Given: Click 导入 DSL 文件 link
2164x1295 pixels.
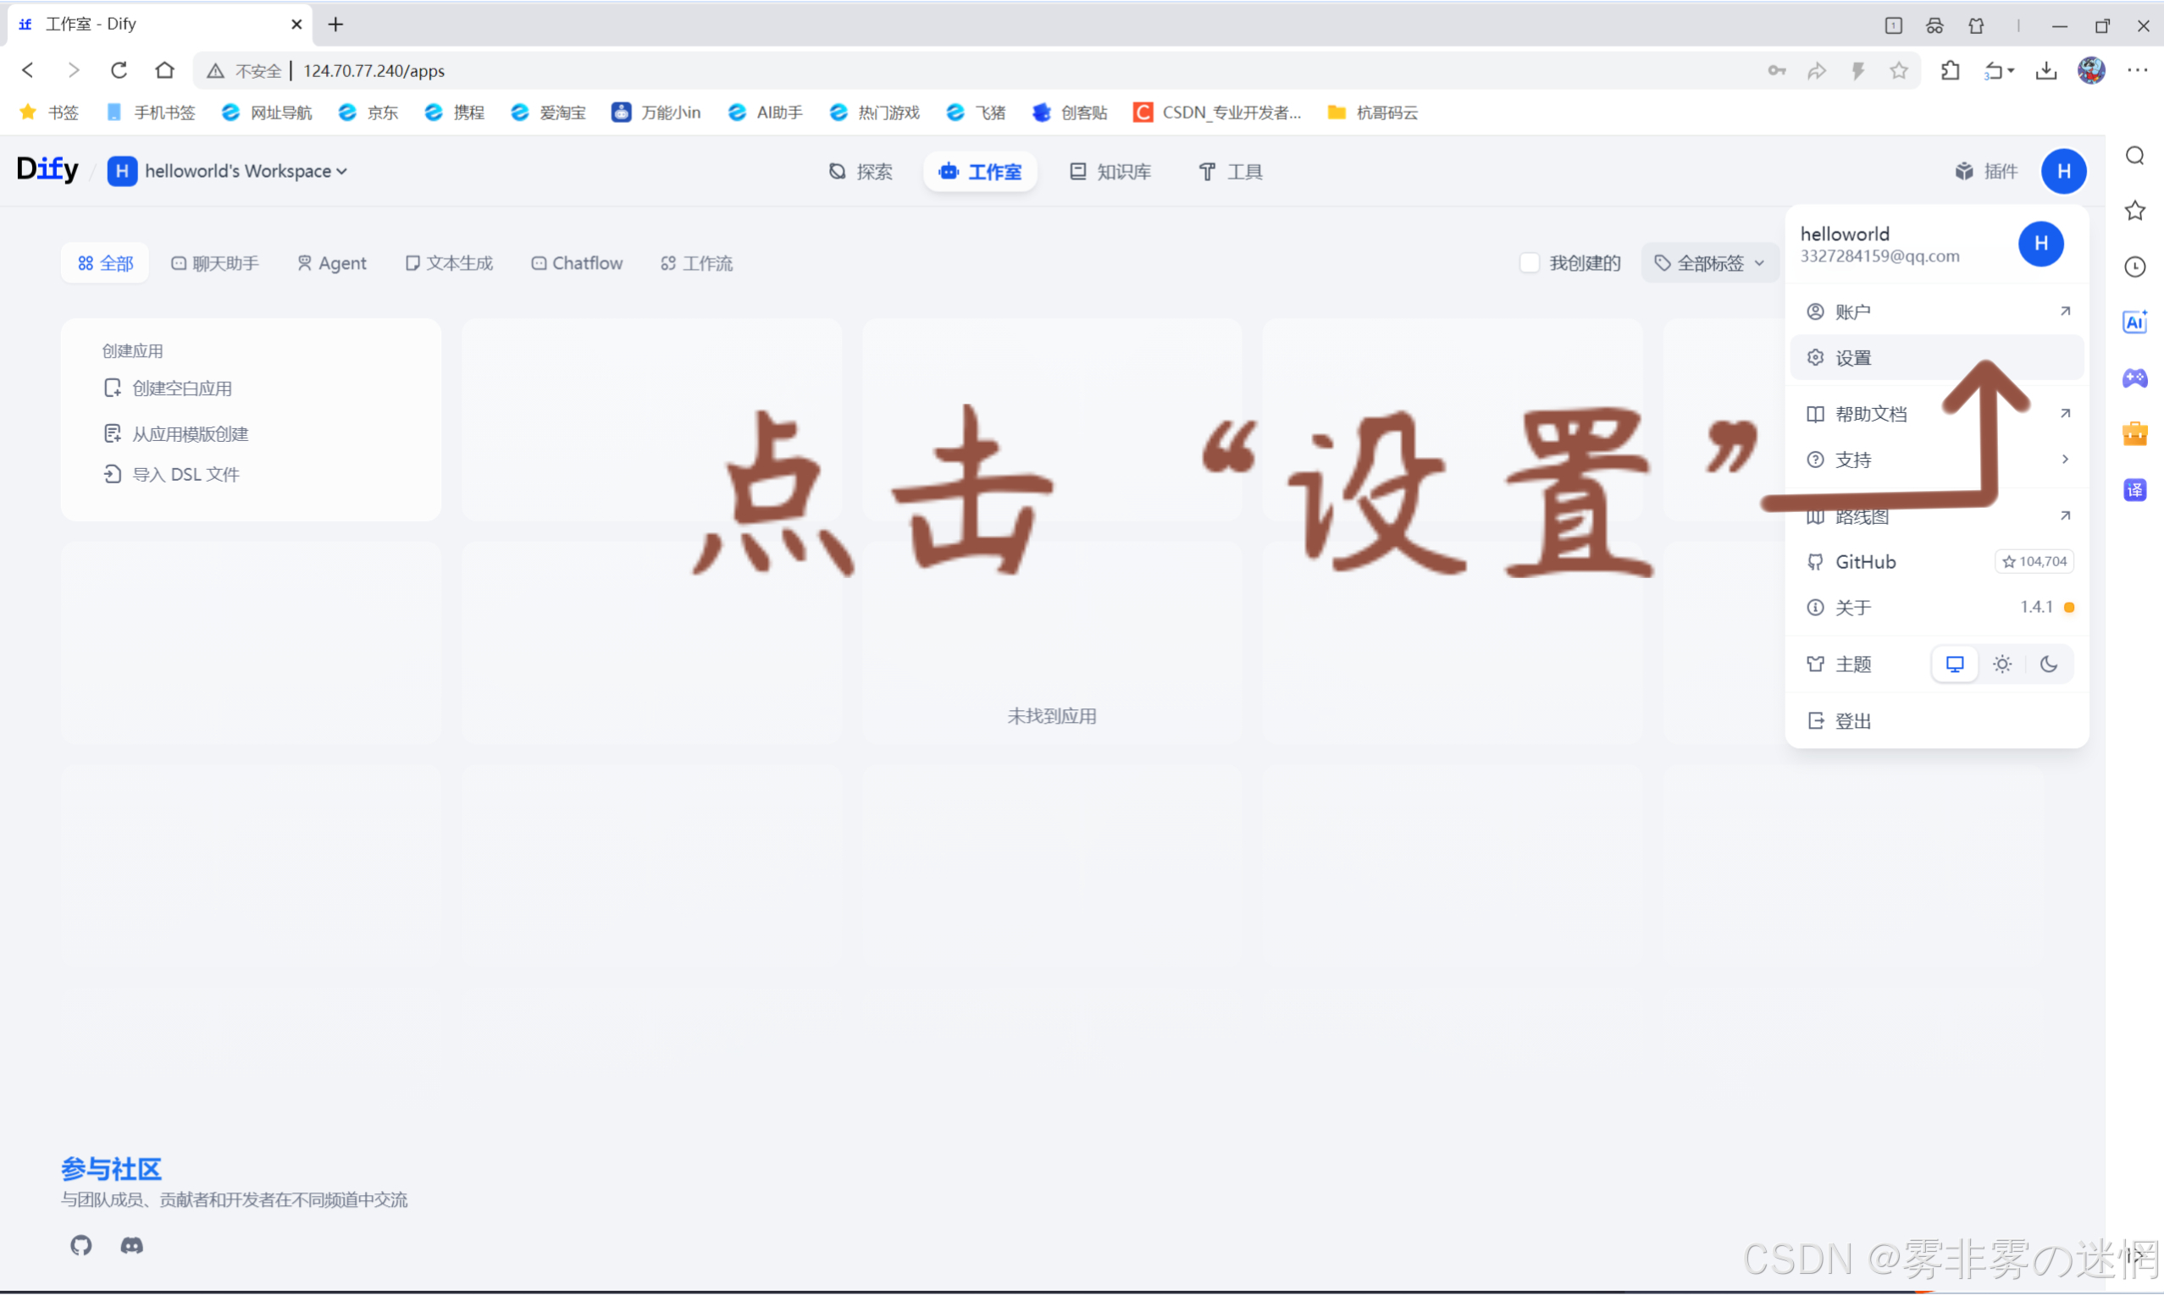Looking at the screenshot, I should 185,474.
